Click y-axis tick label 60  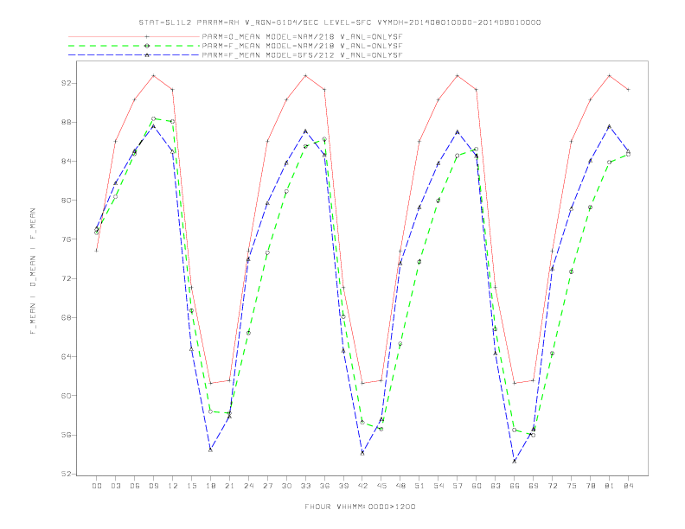point(66,395)
